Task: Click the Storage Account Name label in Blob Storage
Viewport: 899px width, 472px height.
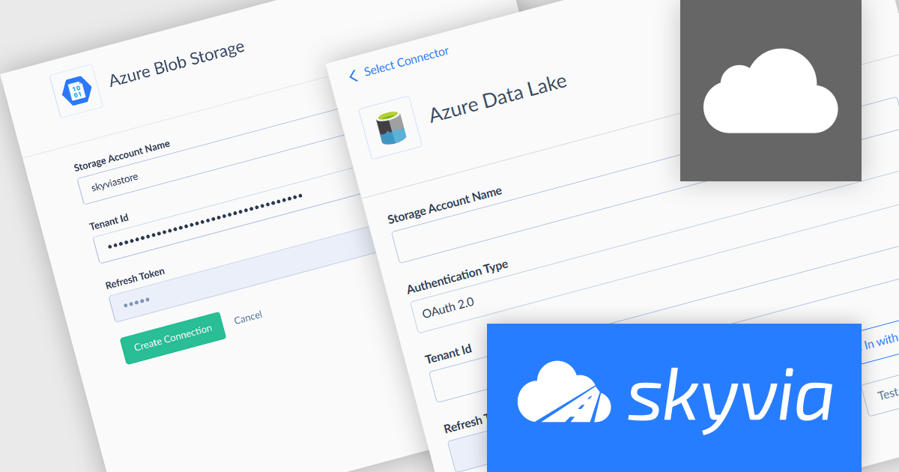Action: [x=122, y=155]
